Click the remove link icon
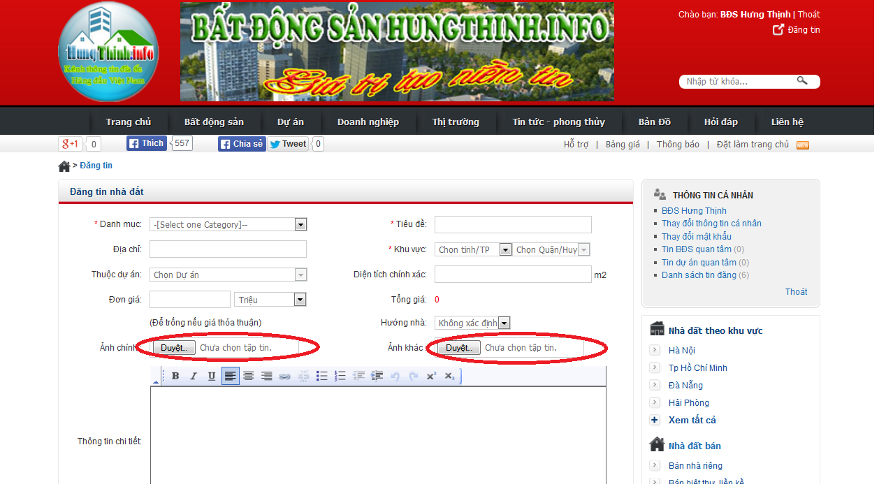 (x=303, y=376)
